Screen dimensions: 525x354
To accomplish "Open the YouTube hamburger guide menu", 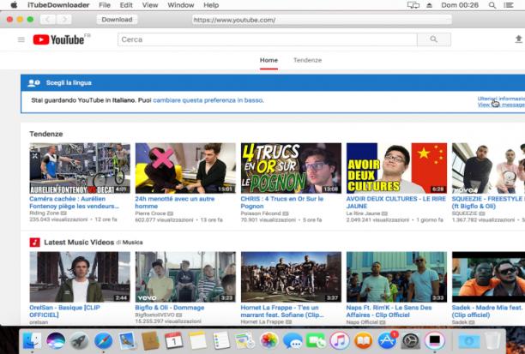I will (x=21, y=39).
